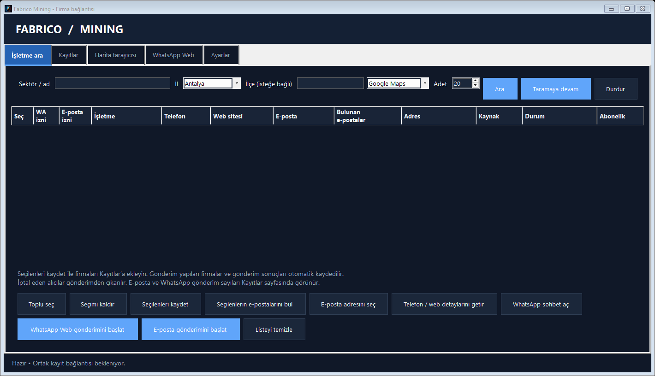Click Seçimi kaldır button
655x376 pixels.
click(97, 304)
